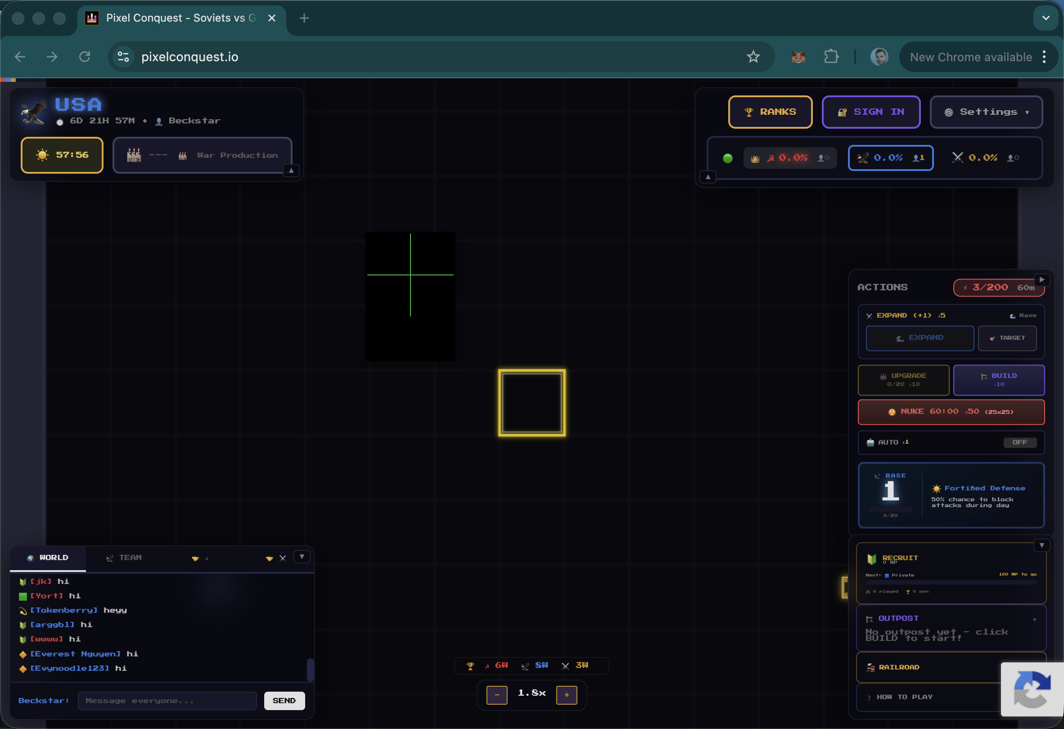Click the yellow highlighted map tile
Viewport: 1064px width, 729px height.
click(x=532, y=403)
